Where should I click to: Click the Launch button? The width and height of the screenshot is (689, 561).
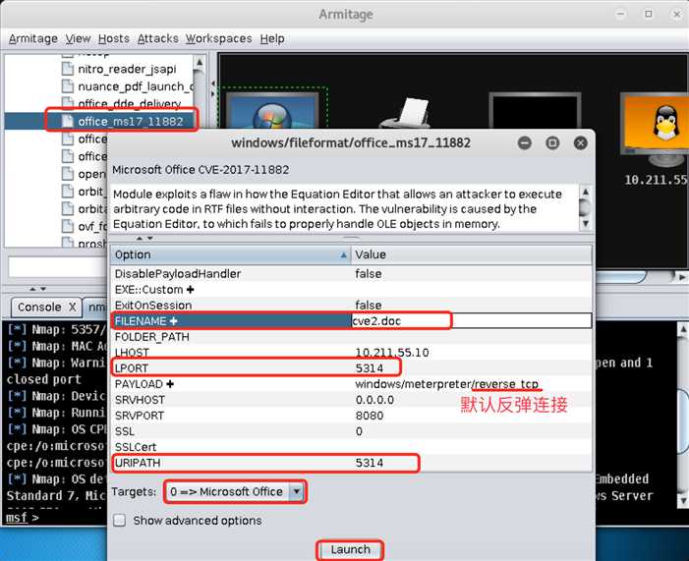click(350, 549)
